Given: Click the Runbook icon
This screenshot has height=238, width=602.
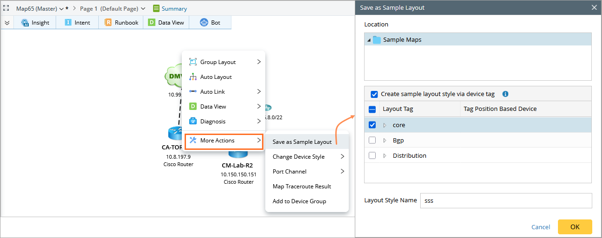Looking at the screenshot, I should (x=108, y=22).
